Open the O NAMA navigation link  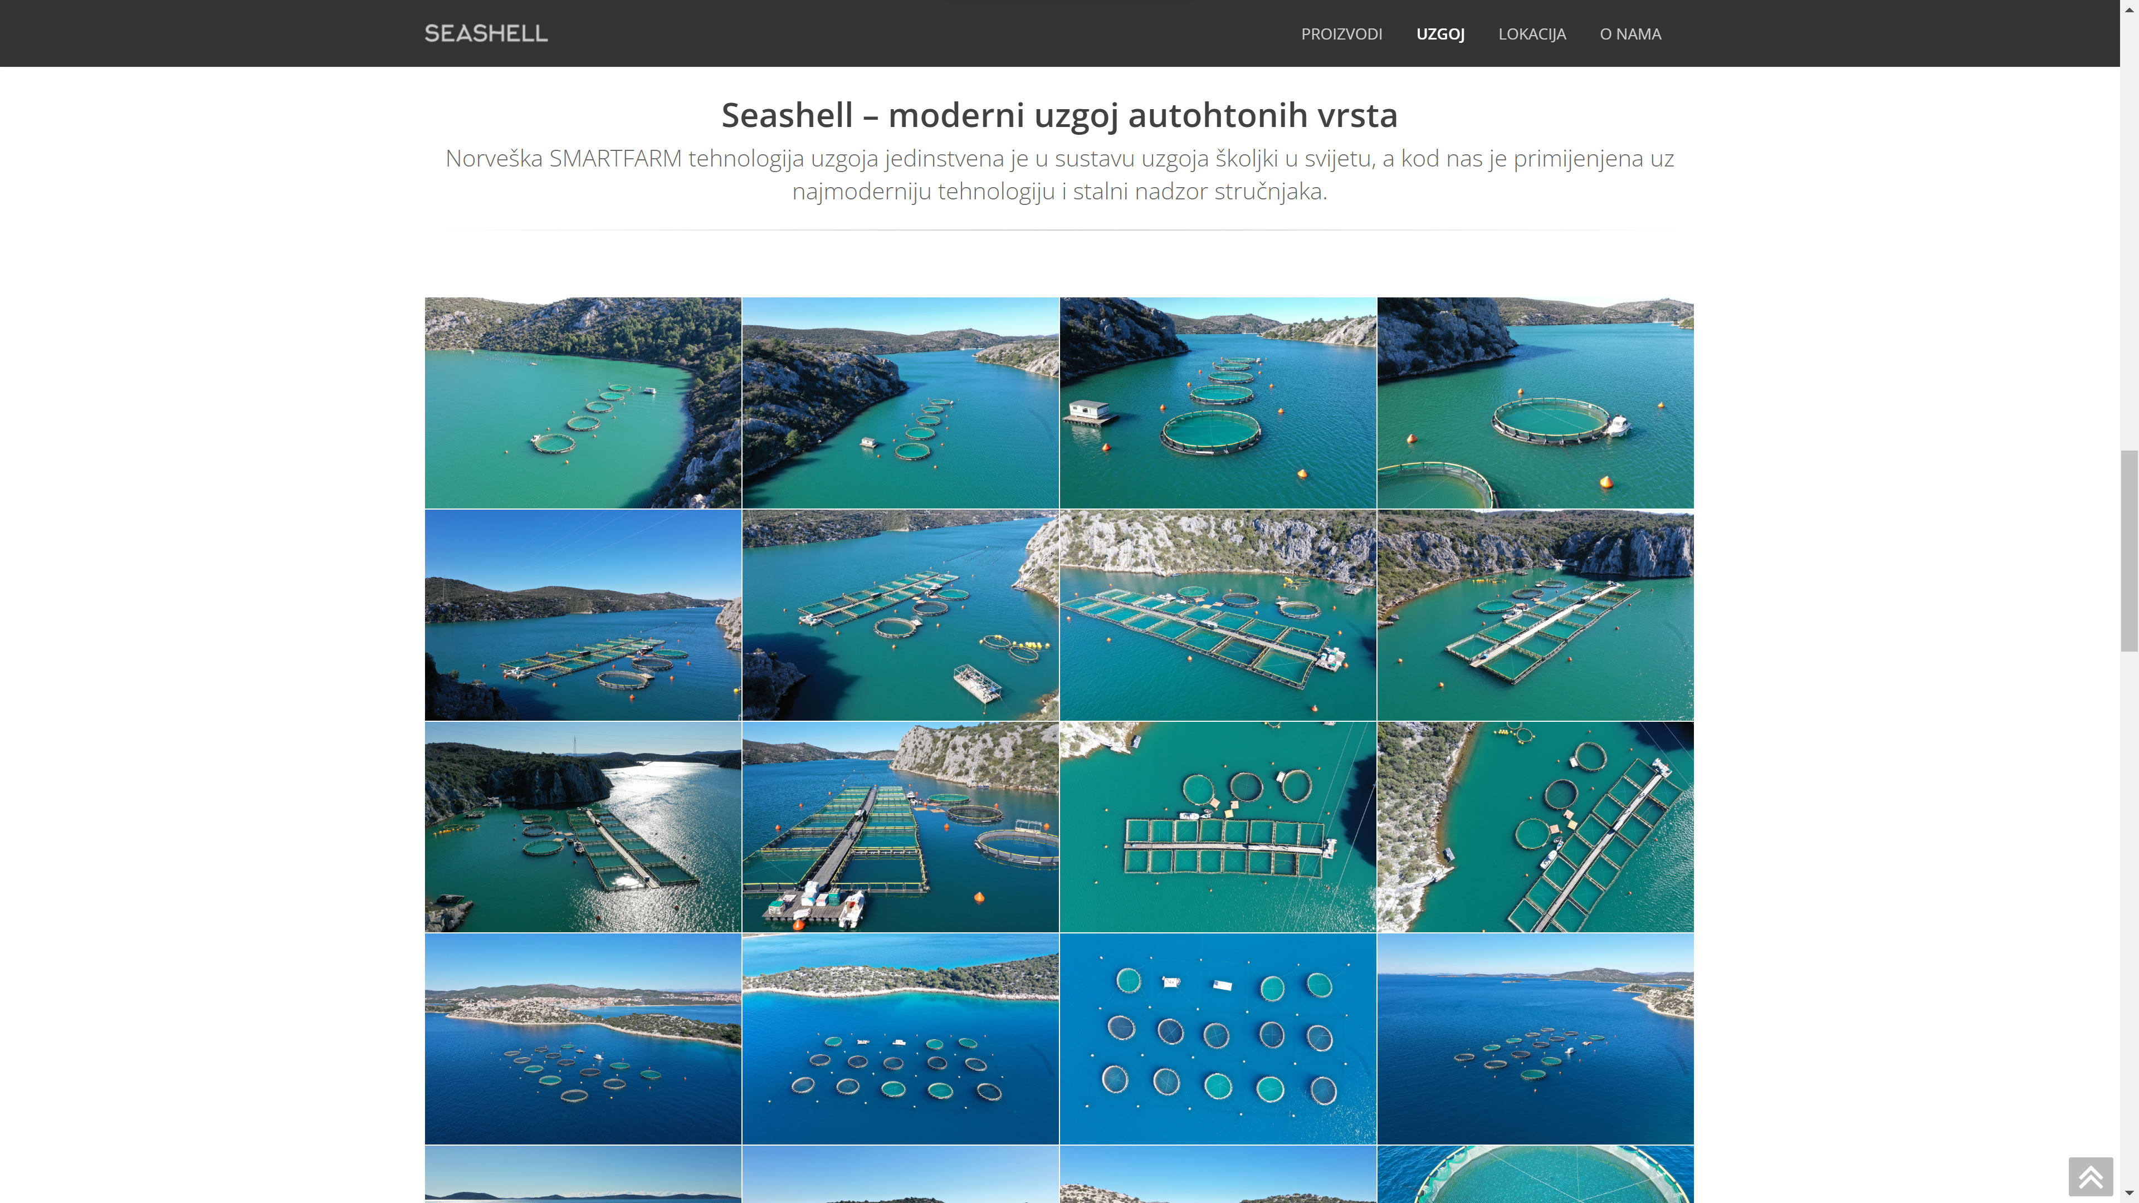(x=1630, y=34)
